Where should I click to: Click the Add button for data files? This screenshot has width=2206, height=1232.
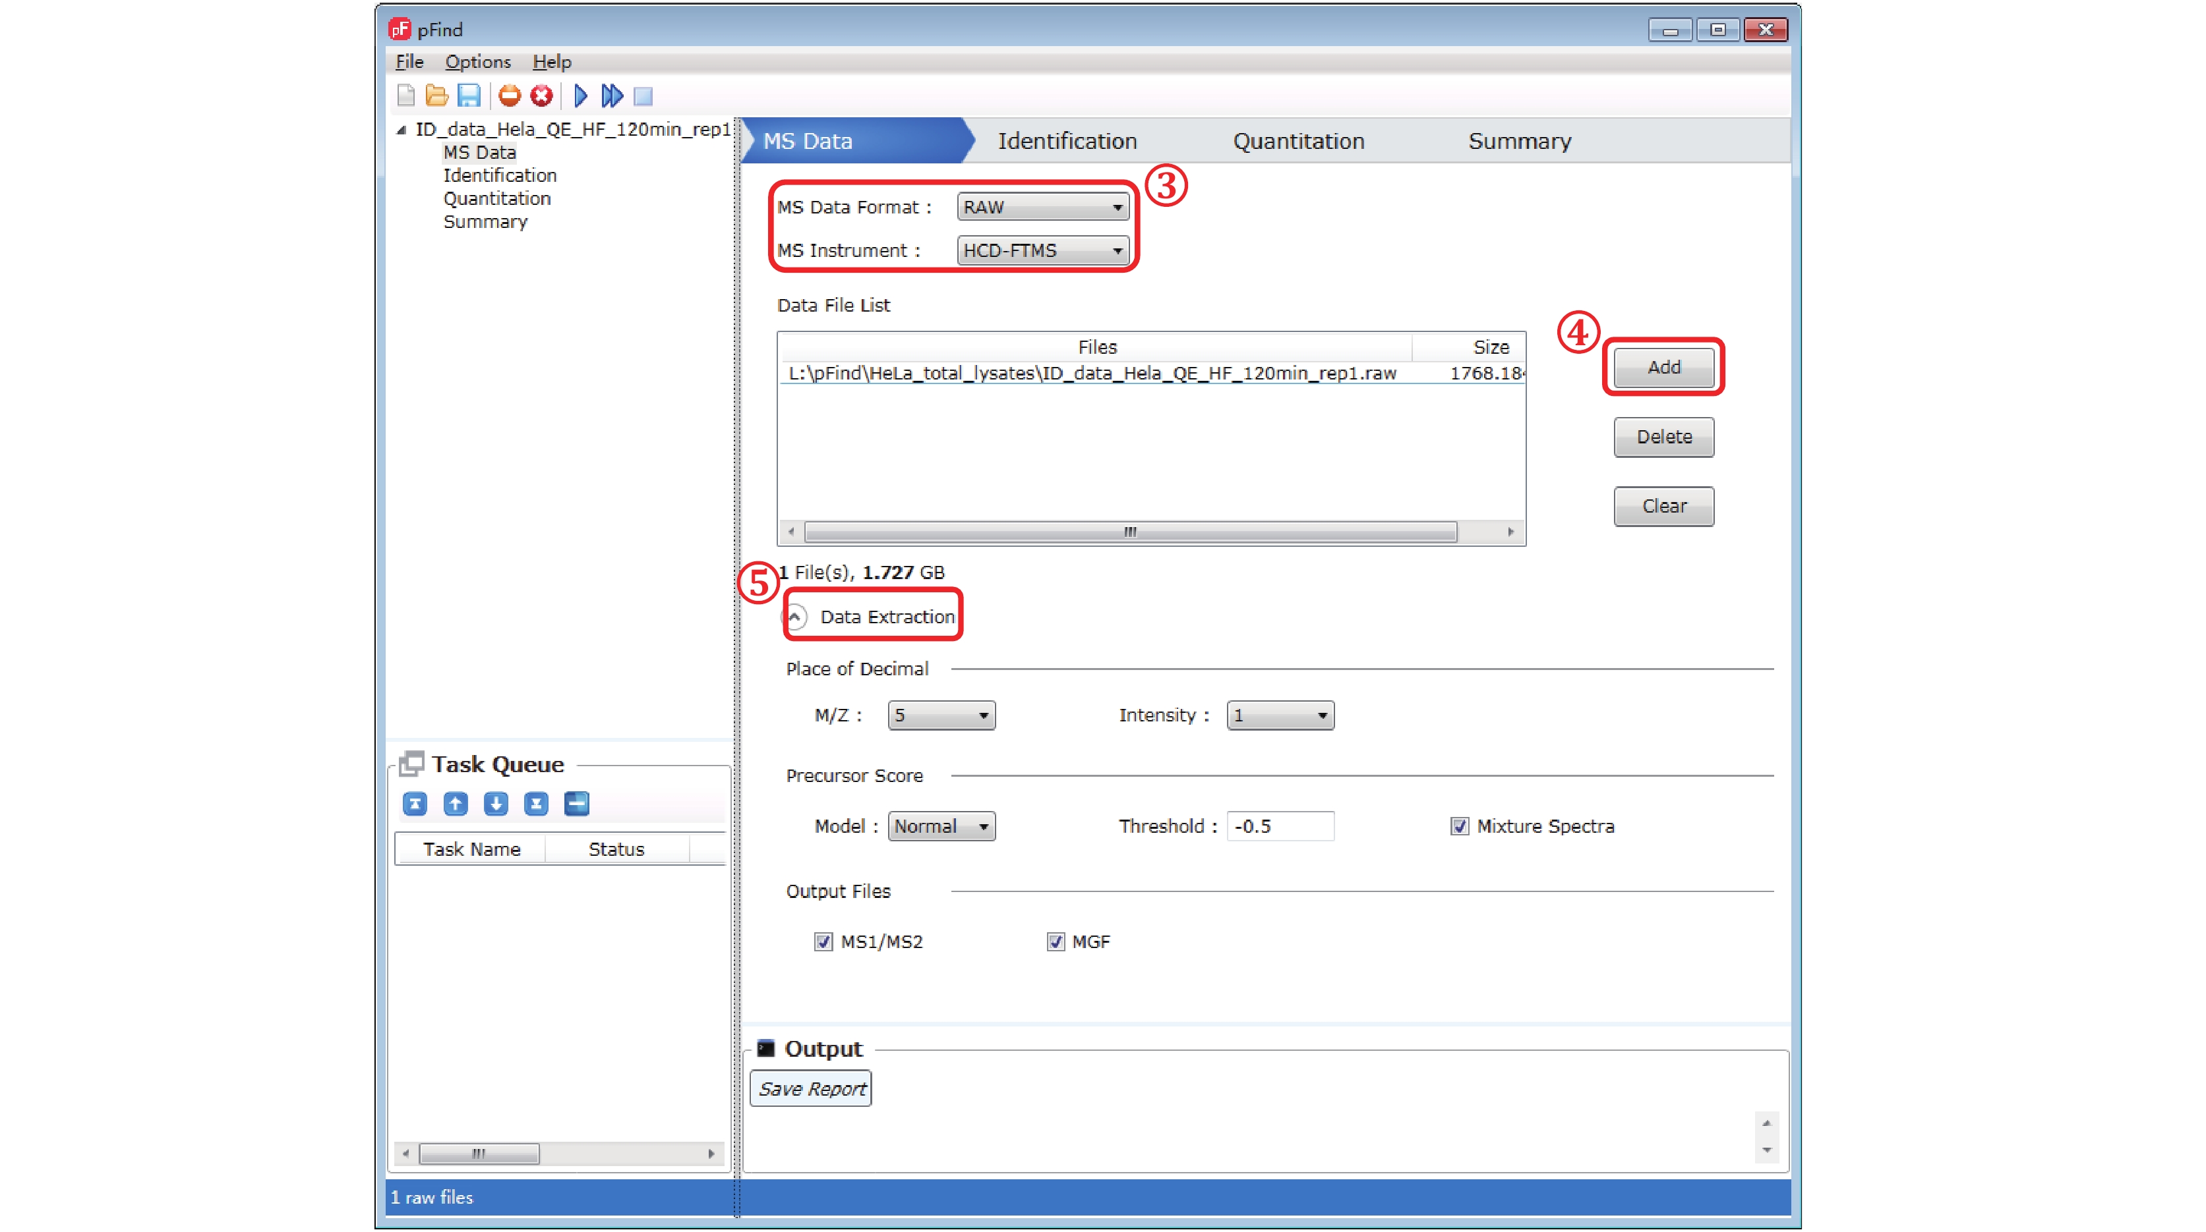pyautogui.click(x=1663, y=367)
